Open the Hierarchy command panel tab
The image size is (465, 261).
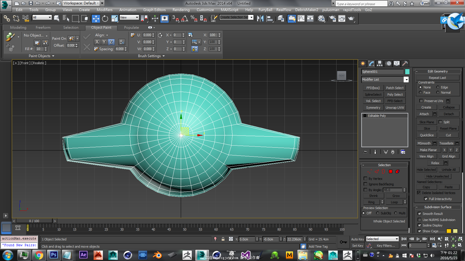(x=380, y=64)
